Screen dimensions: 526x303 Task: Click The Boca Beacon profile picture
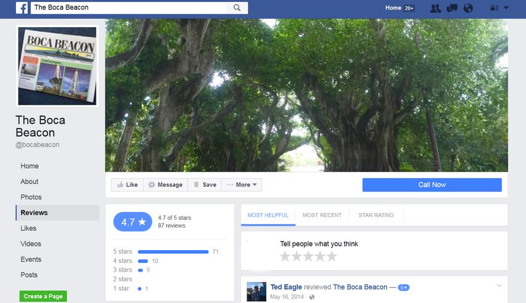pos(57,66)
